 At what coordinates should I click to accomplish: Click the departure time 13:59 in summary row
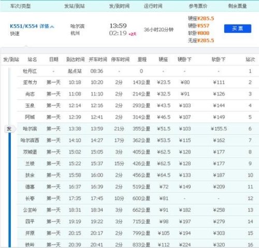(x=118, y=26)
